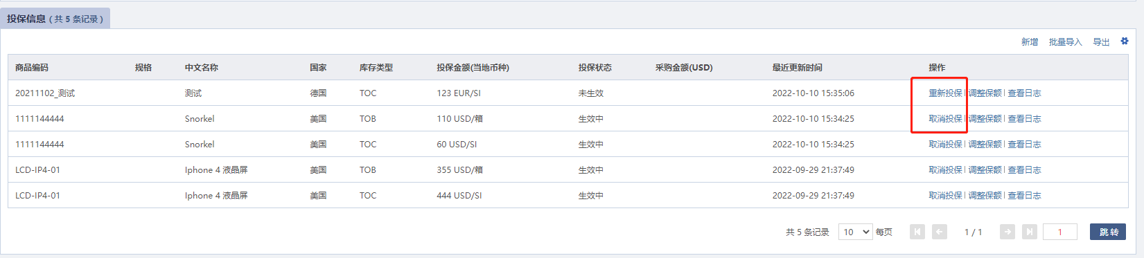The height and width of the screenshot is (258, 1144).
Task: Select the 投保信息 tab
Action: [55, 19]
